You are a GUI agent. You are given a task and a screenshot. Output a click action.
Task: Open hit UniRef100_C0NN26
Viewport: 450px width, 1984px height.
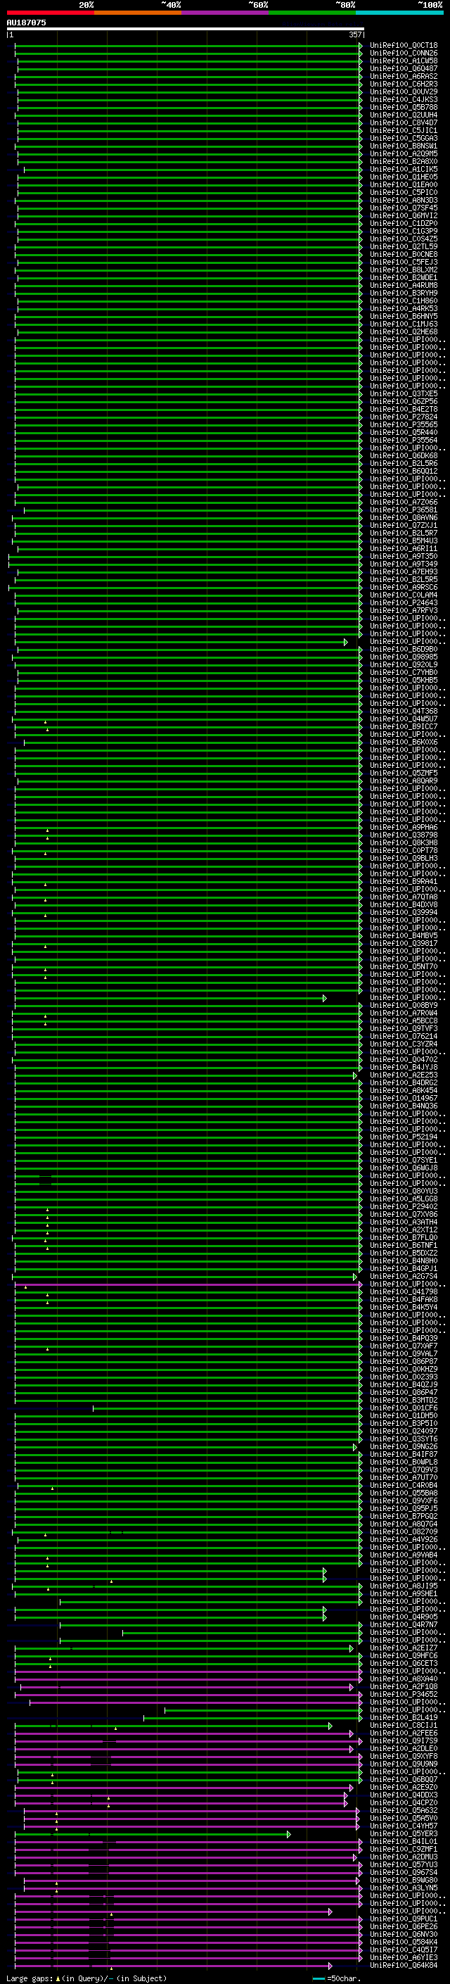tap(404, 53)
